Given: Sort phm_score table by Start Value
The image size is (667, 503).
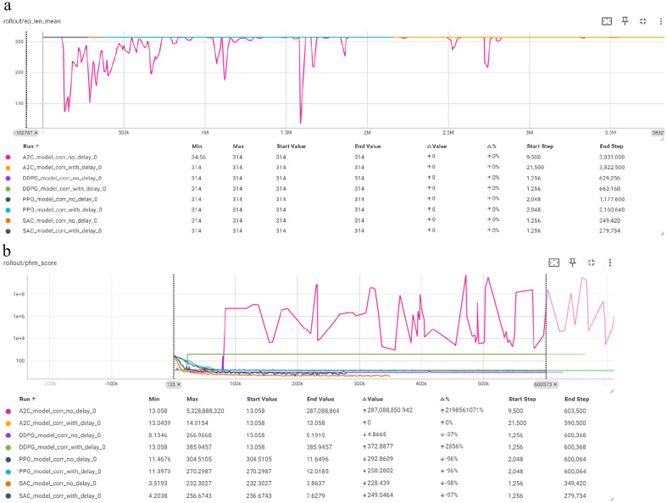Looking at the screenshot, I should (x=262, y=399).
